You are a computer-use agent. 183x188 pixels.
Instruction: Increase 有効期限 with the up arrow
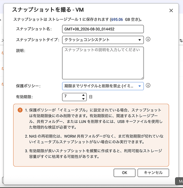(83, 95)
